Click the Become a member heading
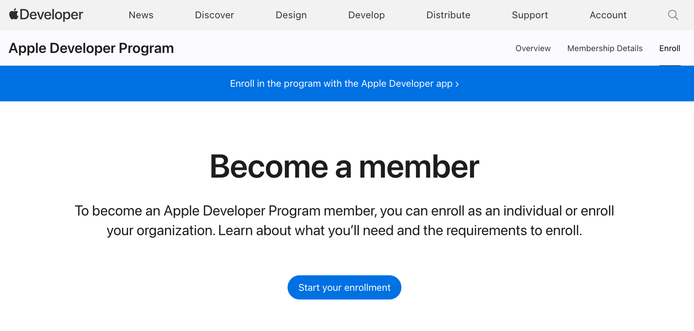 [344, 167]
